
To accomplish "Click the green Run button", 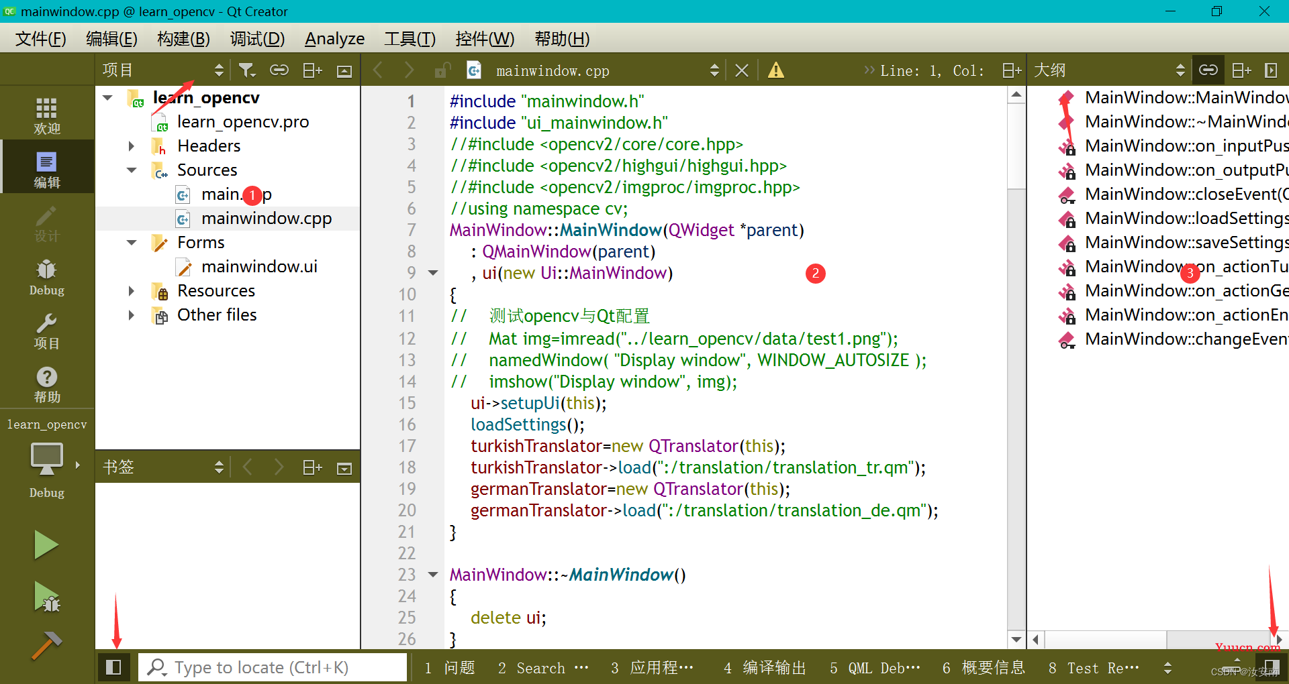I will point(46,545).
